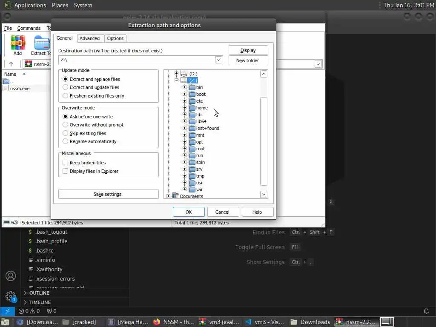436x327 pixels.
Task: Click VS Code notifications bell icon
Action: pyautogui.click(x=426, y=311)
